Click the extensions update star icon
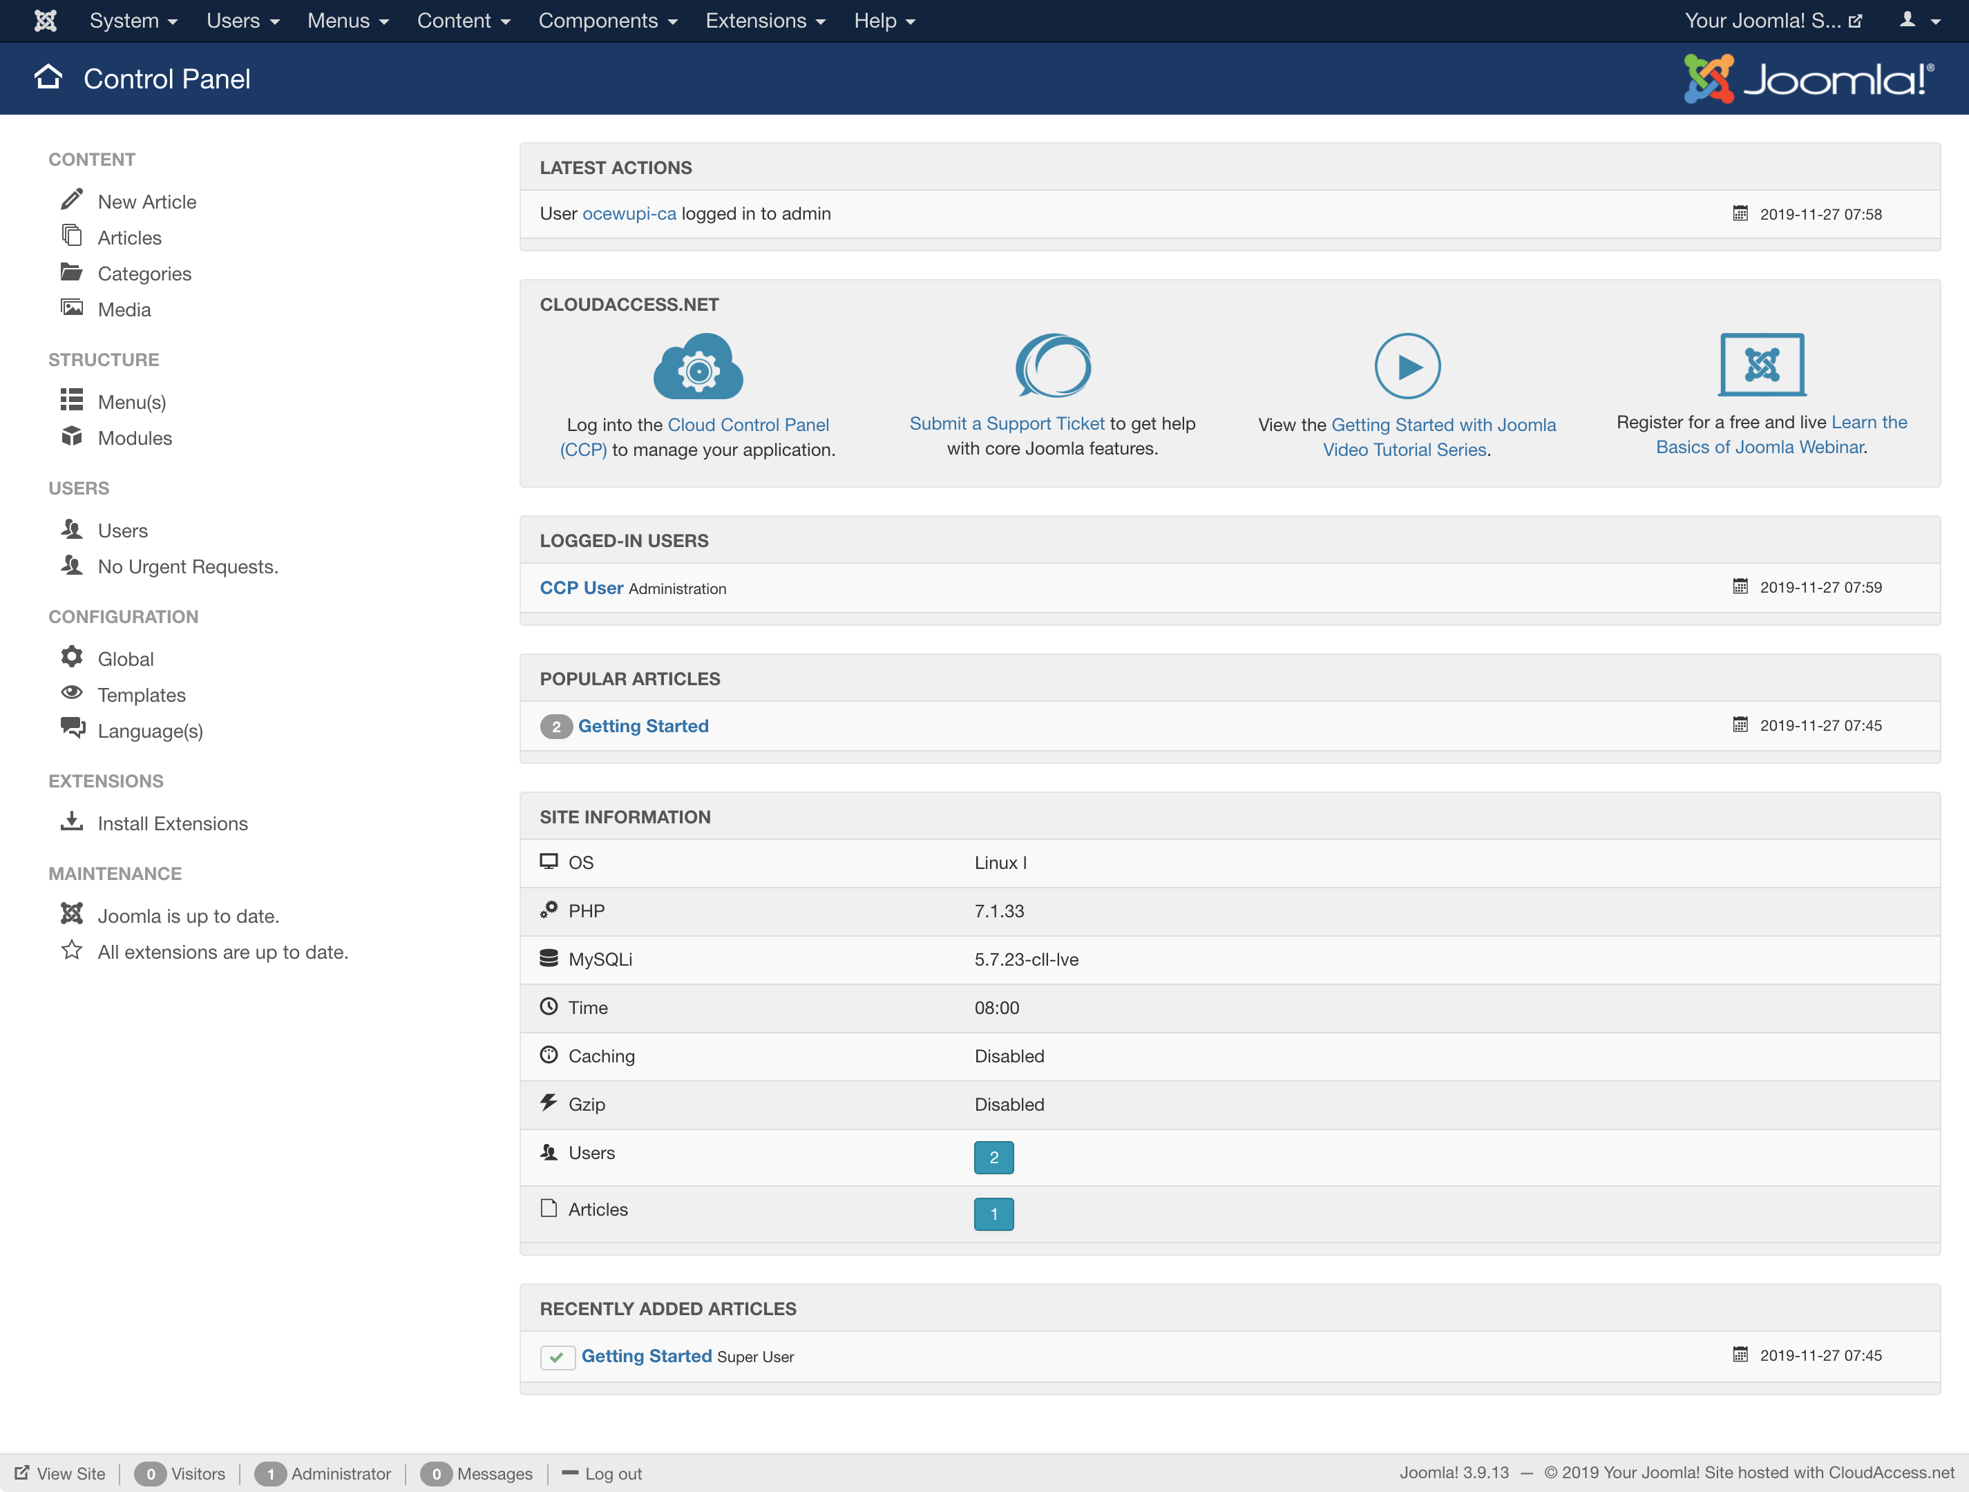Screen dimensions: 1969x1492 (72, 950)
